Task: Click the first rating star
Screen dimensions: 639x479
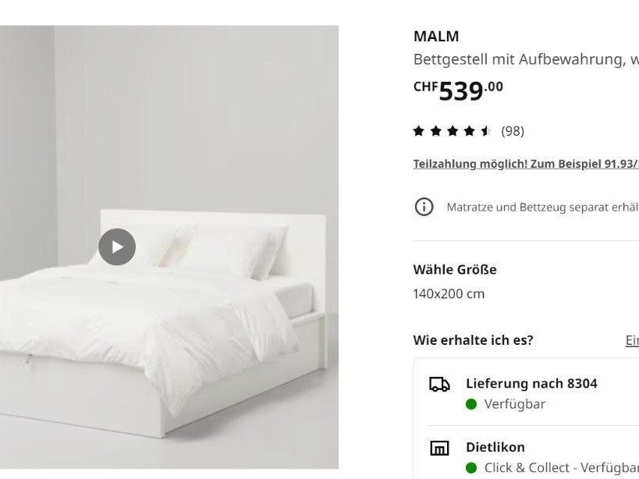Action: point(419,130)
